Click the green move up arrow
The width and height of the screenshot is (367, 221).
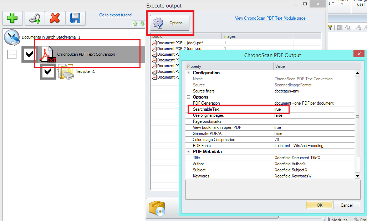coord(136,24)
